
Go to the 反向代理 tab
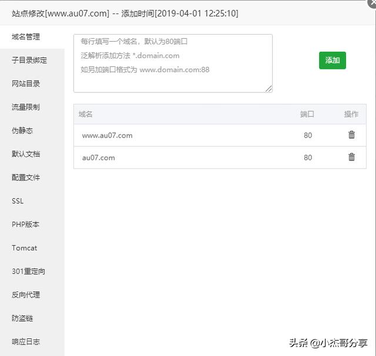(x=32, y=295)
